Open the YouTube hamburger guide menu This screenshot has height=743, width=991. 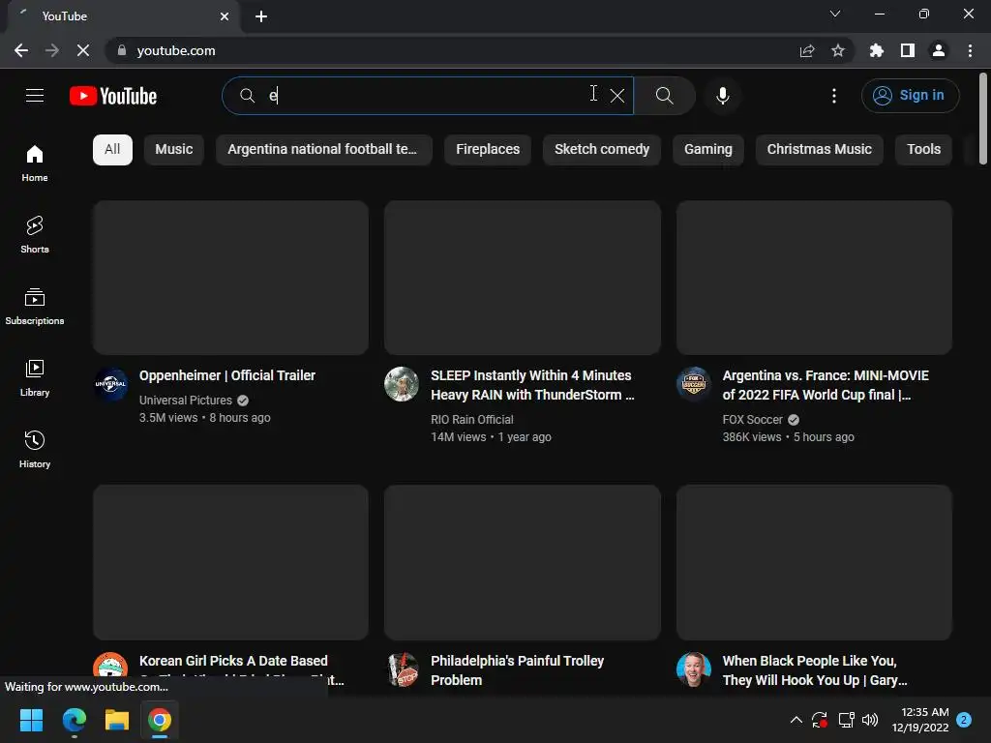pos(35,96)
